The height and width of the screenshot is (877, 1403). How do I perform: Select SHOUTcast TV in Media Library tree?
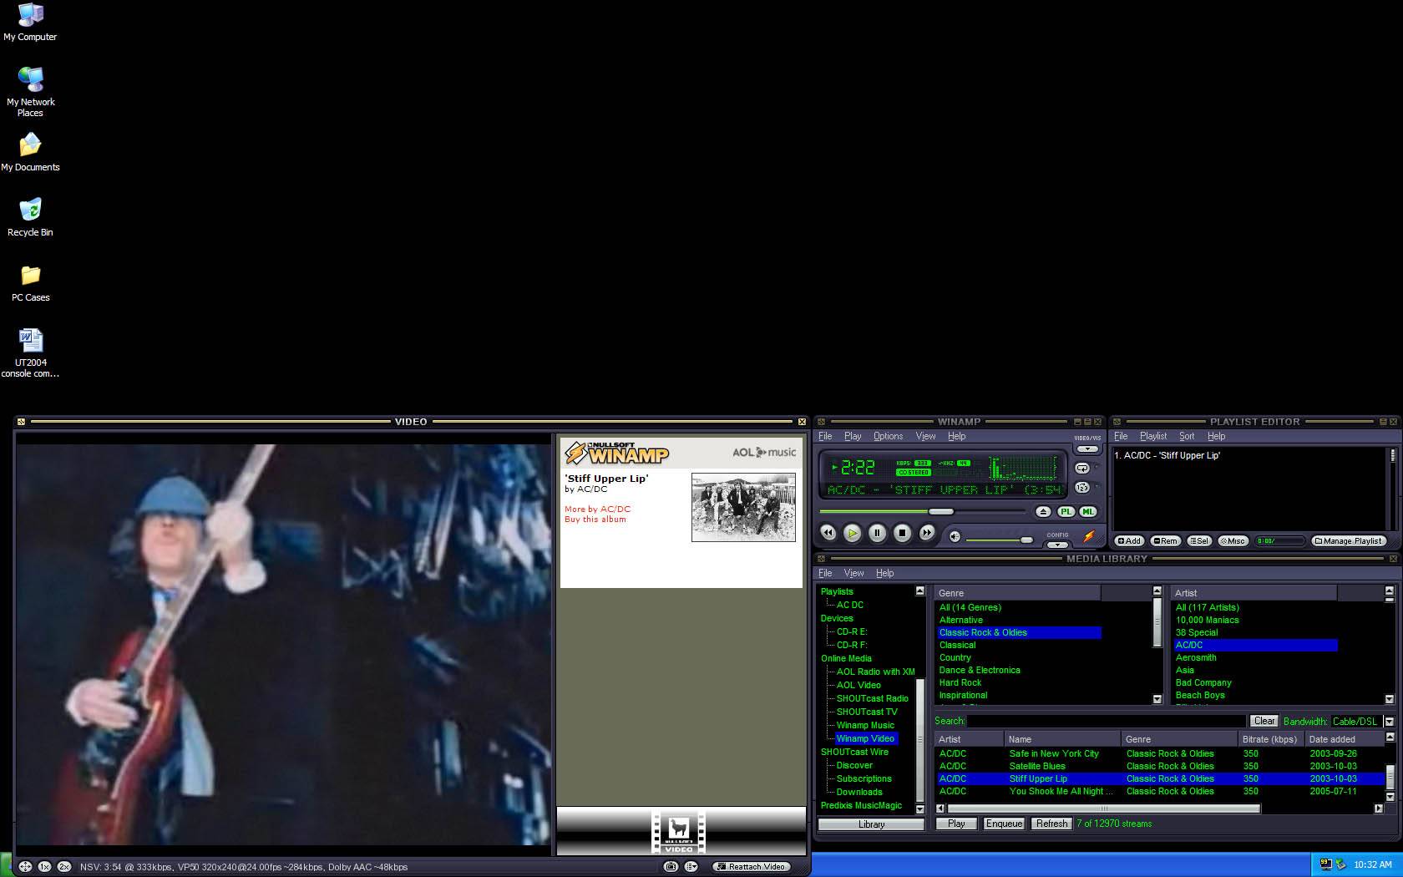coord(867,712)
